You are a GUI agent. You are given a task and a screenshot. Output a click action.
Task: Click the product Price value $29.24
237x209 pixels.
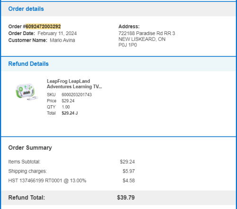(x=68, y=101)
